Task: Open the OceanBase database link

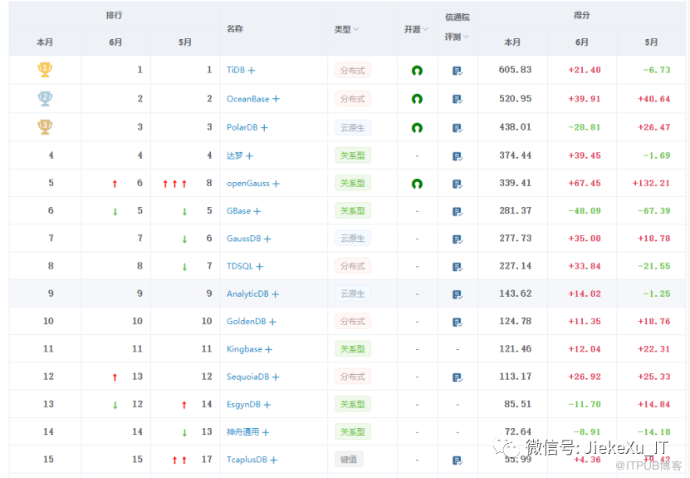Action: (x=247, y=99)
